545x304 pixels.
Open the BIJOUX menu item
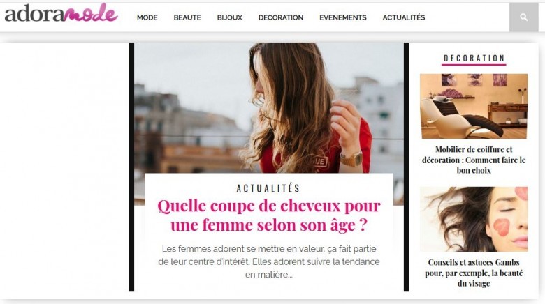coord(230,17)
